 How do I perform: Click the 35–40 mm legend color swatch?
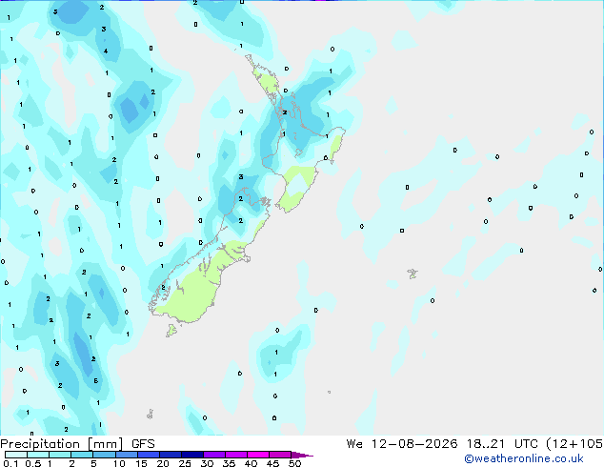click(x=236, y=455)
